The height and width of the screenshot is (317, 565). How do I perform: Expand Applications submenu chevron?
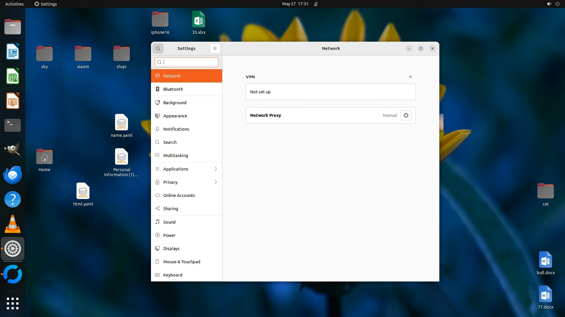pyautogui.click(x=216, y=169)
